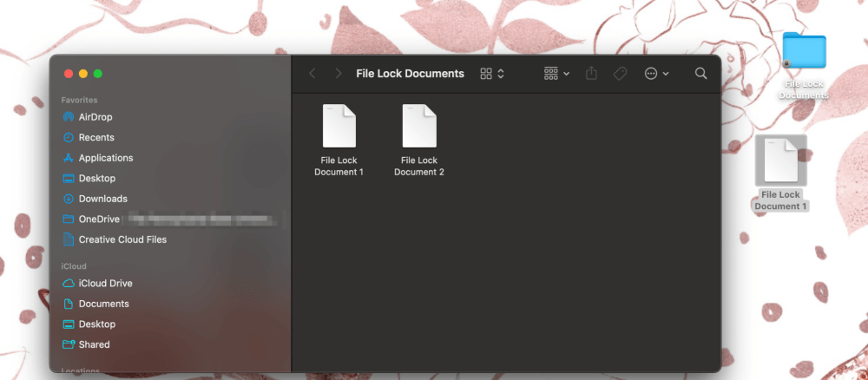Click the Edit Tags icon

620,74
